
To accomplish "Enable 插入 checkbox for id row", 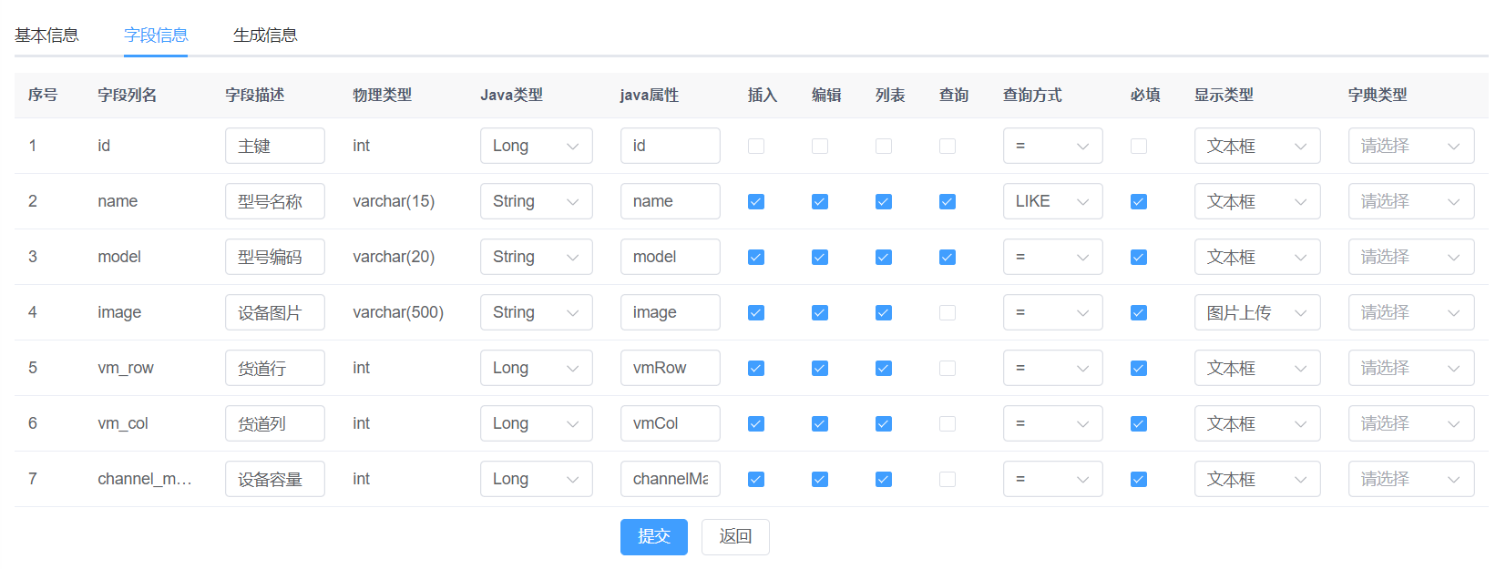I will (756, 147).
